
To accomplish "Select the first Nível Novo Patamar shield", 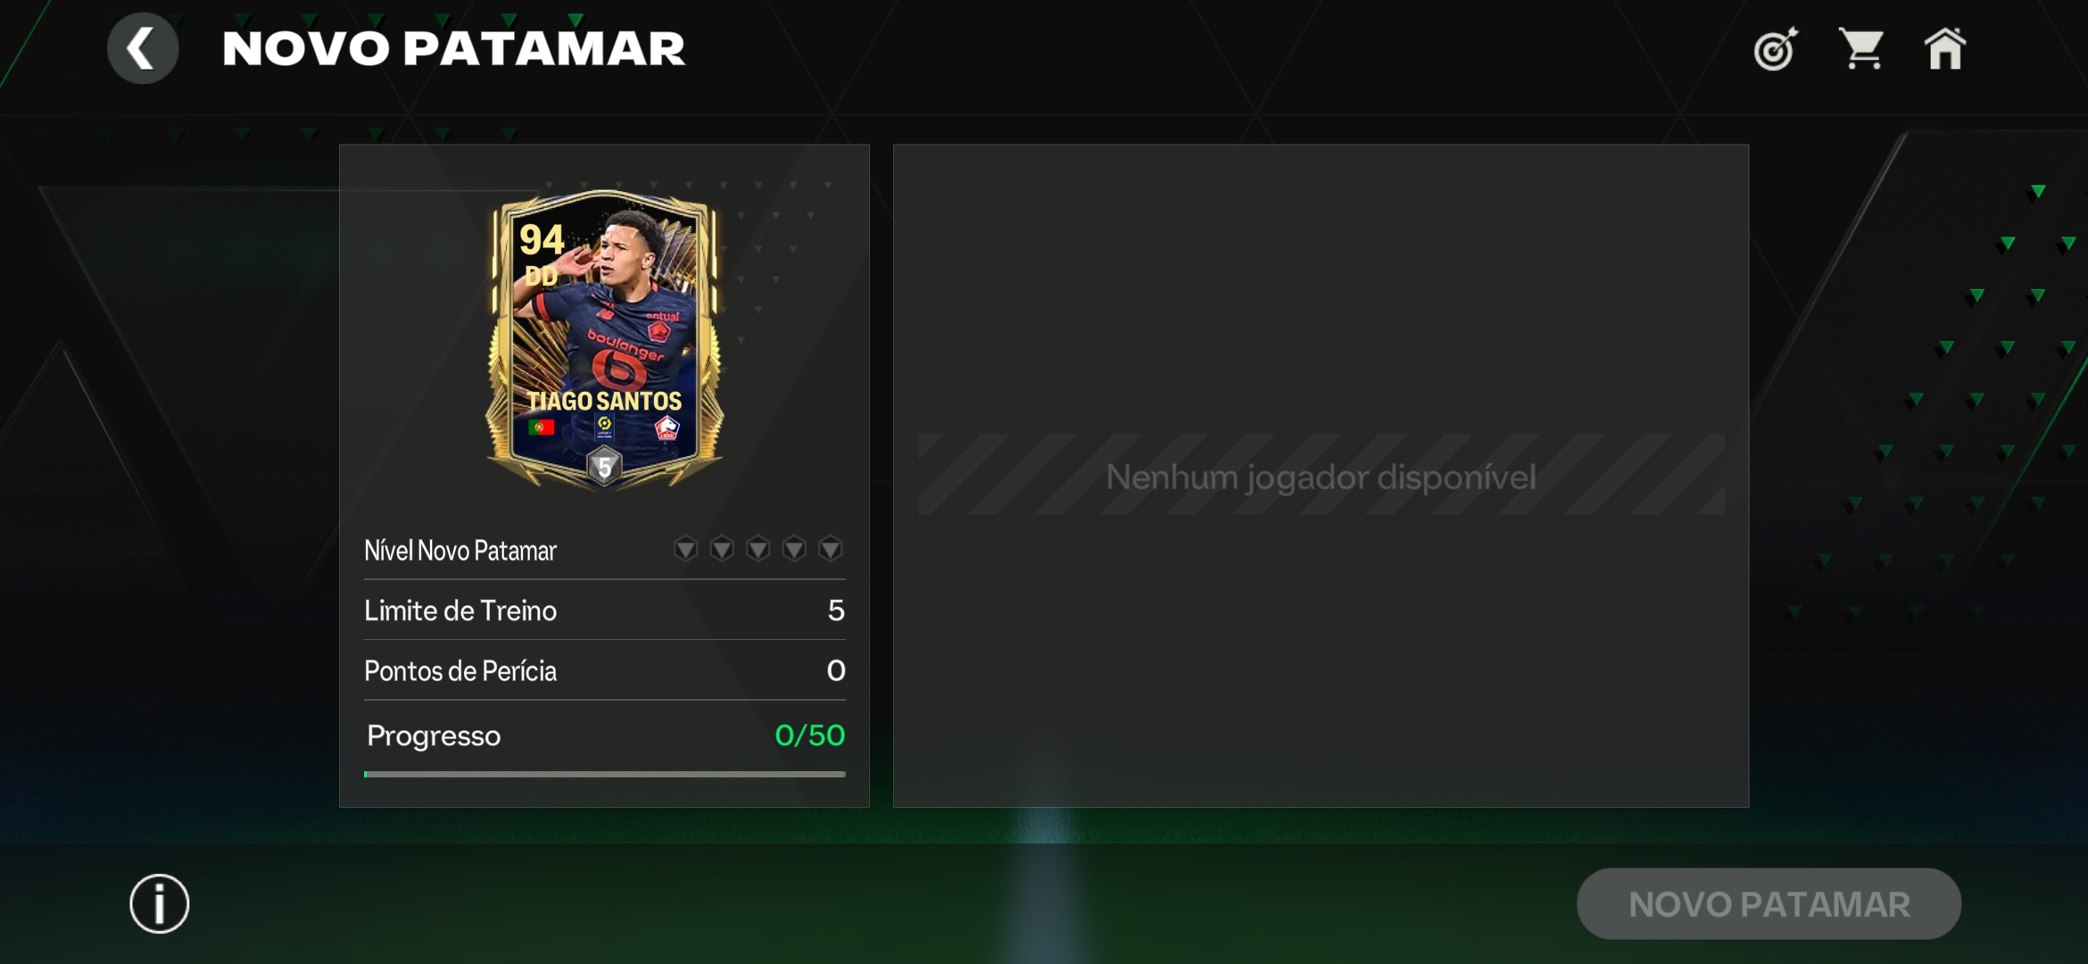I will click(685, 548).
